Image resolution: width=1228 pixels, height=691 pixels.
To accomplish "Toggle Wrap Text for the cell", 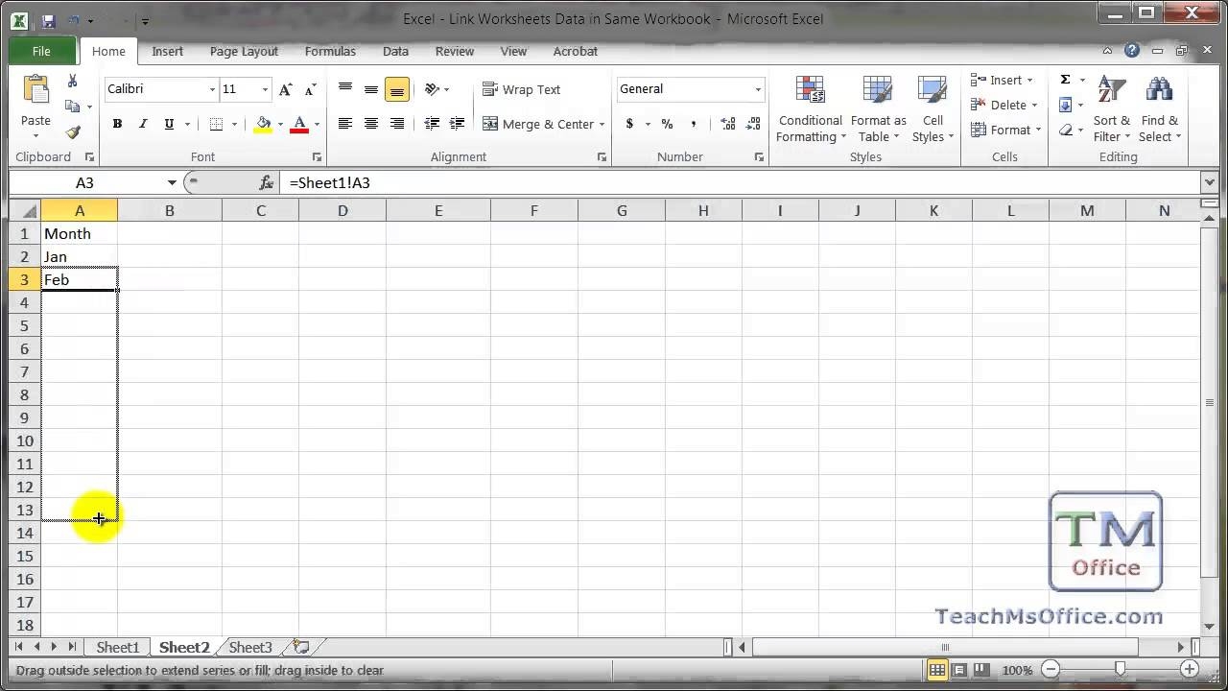I will (521, 89).
